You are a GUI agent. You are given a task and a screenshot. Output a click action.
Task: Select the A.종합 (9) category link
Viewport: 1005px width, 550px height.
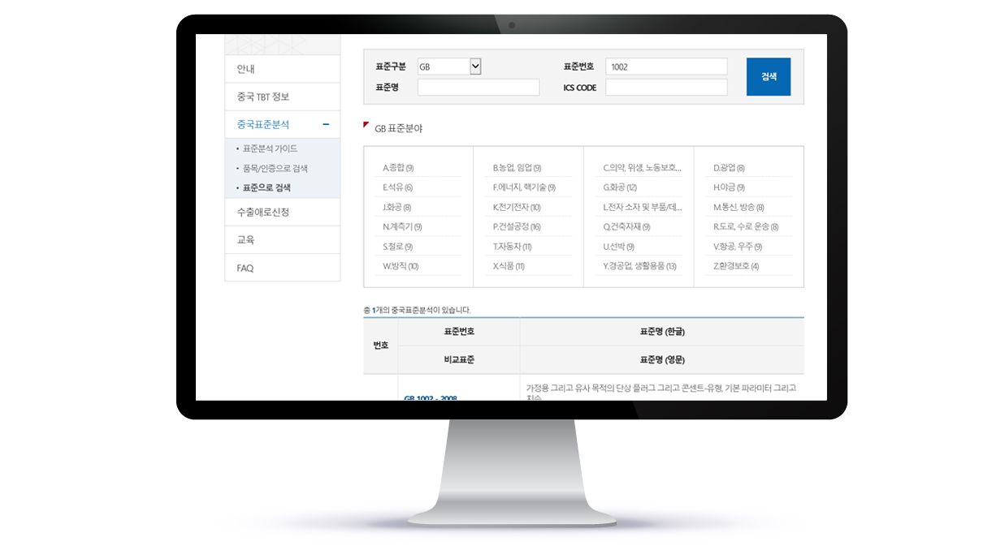click(398, 168)
